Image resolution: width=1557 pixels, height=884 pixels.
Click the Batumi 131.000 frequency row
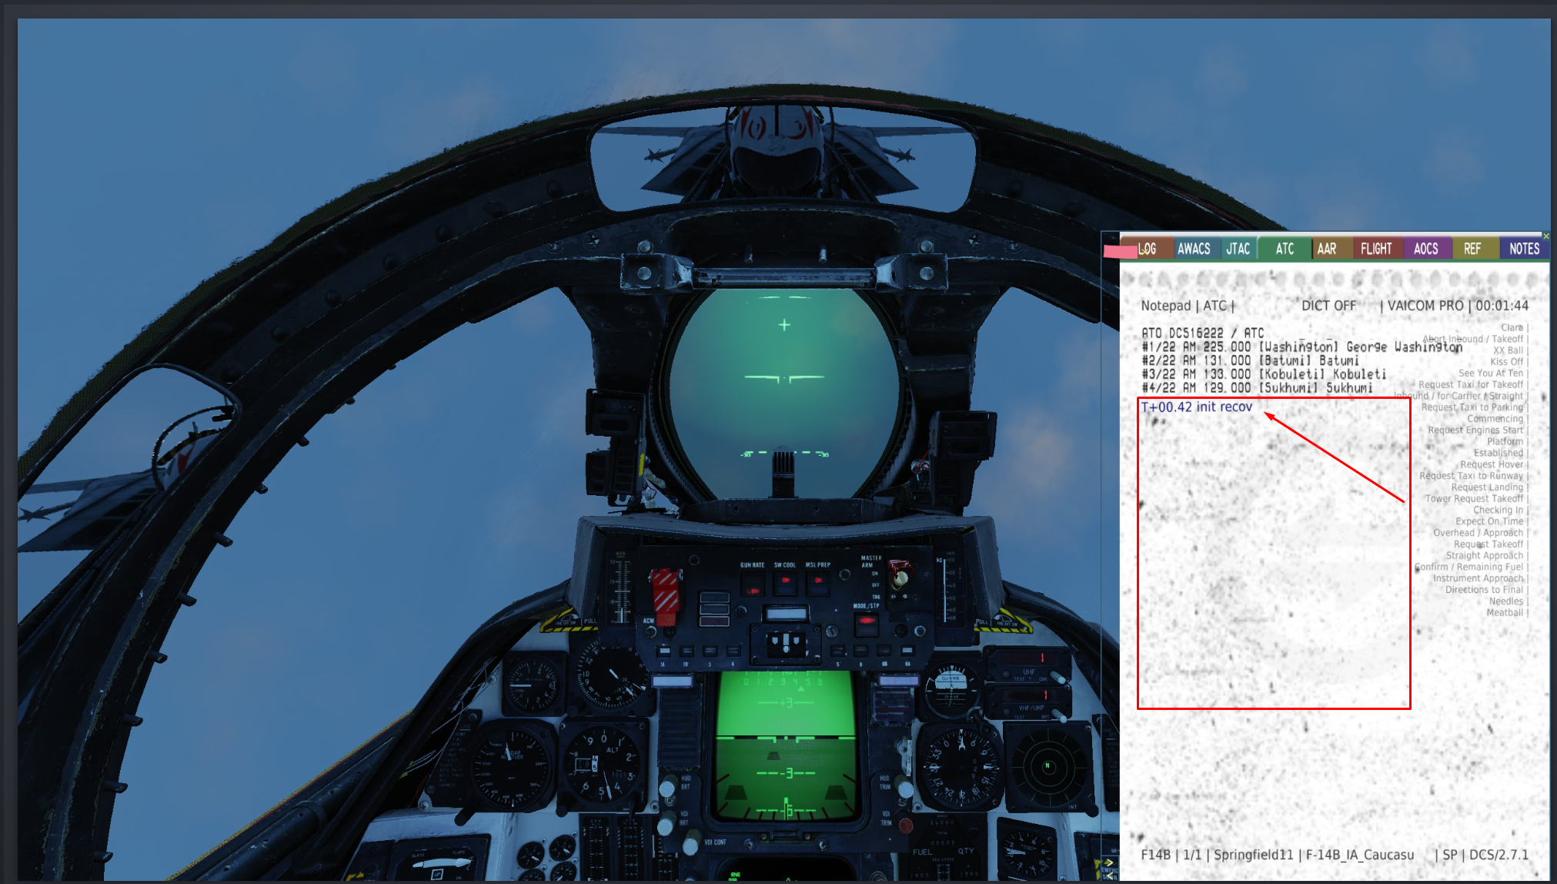1250,360
